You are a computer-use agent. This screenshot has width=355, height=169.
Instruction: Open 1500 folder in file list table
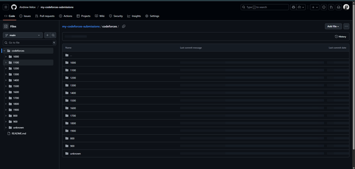click(x=73, y=101)
